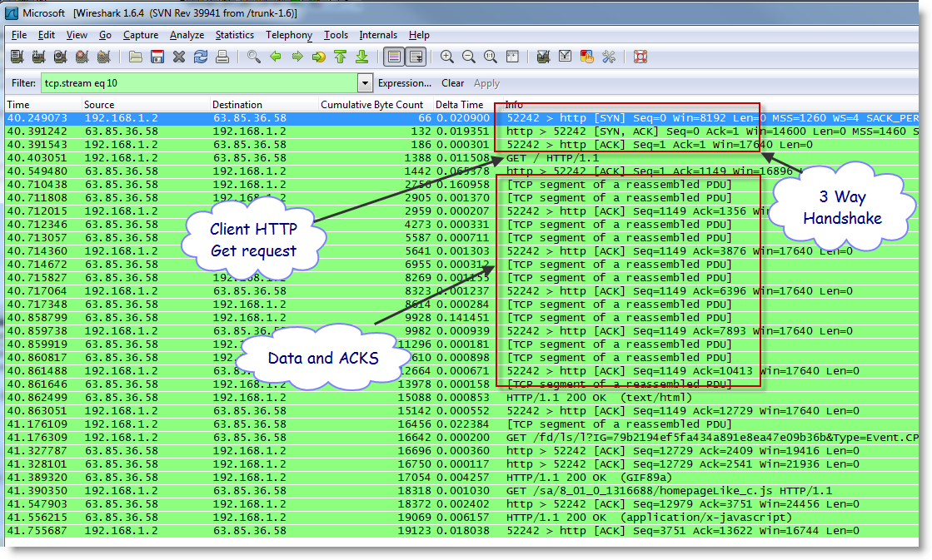Open the capture filters dialog icon
Screen dimensions: 932x560
pyautogui.click(x=543, y=57)
